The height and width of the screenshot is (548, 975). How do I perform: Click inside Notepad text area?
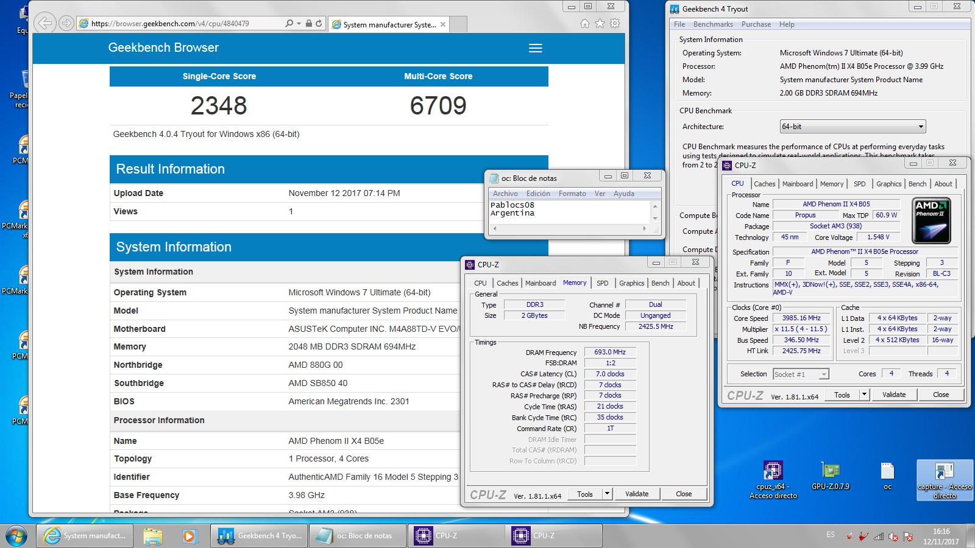570,213
